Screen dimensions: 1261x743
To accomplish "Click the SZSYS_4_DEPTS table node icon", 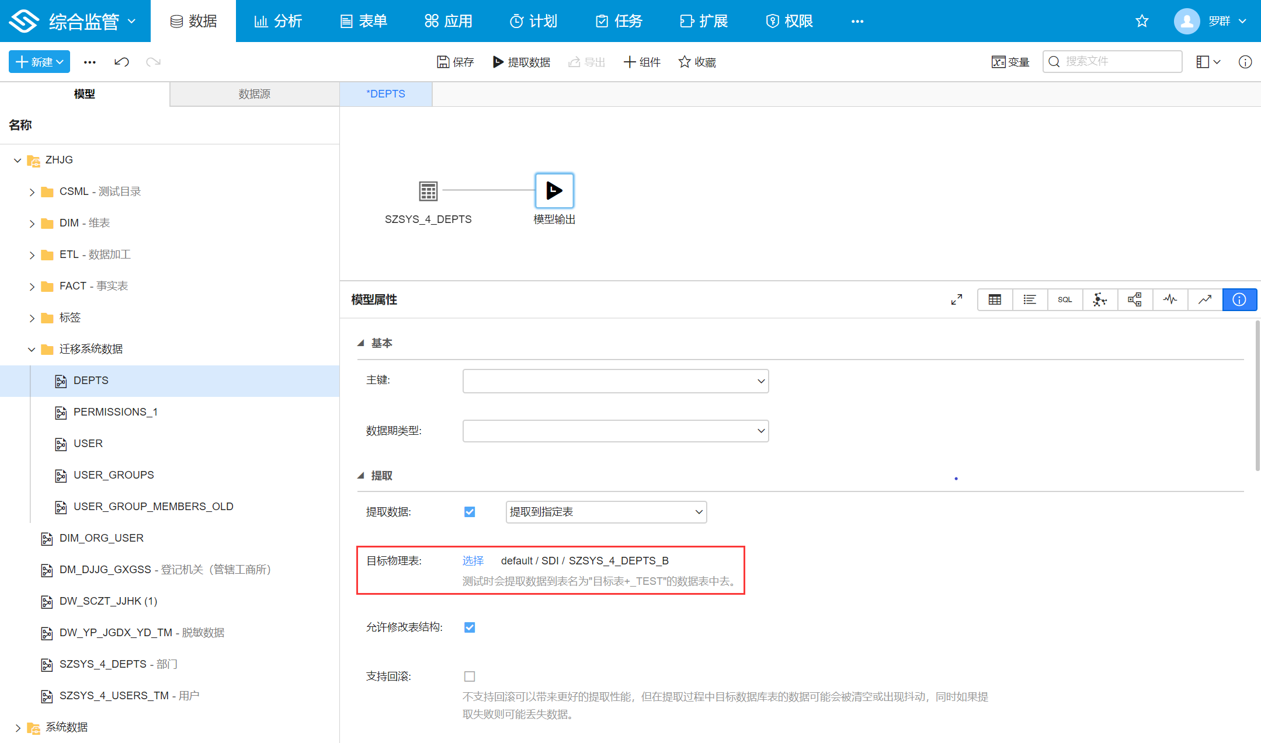I will pos(428,191).
